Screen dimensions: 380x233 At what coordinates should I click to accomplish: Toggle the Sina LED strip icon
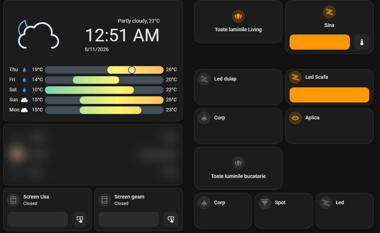[x=329, y=12]
